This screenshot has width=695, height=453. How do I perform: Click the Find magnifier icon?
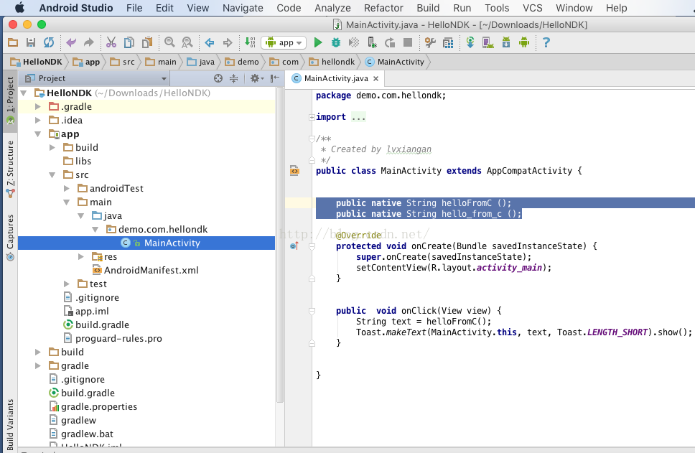pyautogui.click(x=169, y=42)
